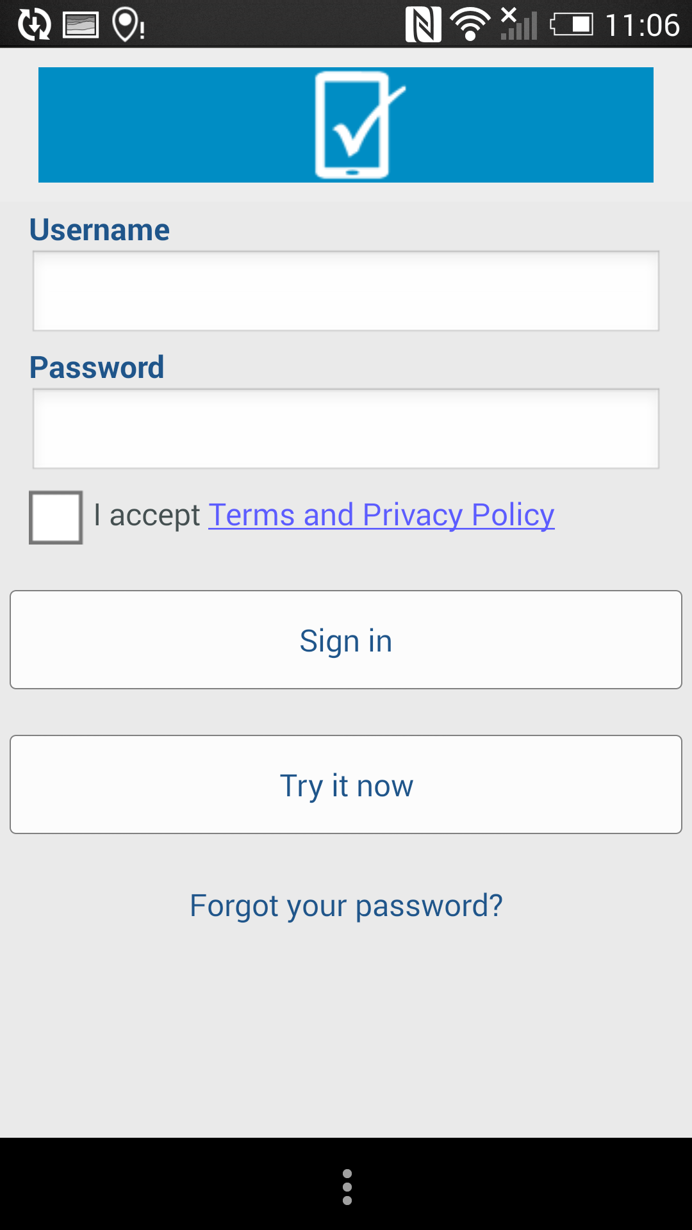This screenshot has height=1230, width=692.
Task: Tap the battery indicator icon
Action: click(571, 25)
